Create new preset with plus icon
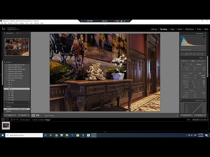This screenshot has width=210, height=157. coord(29,62)
